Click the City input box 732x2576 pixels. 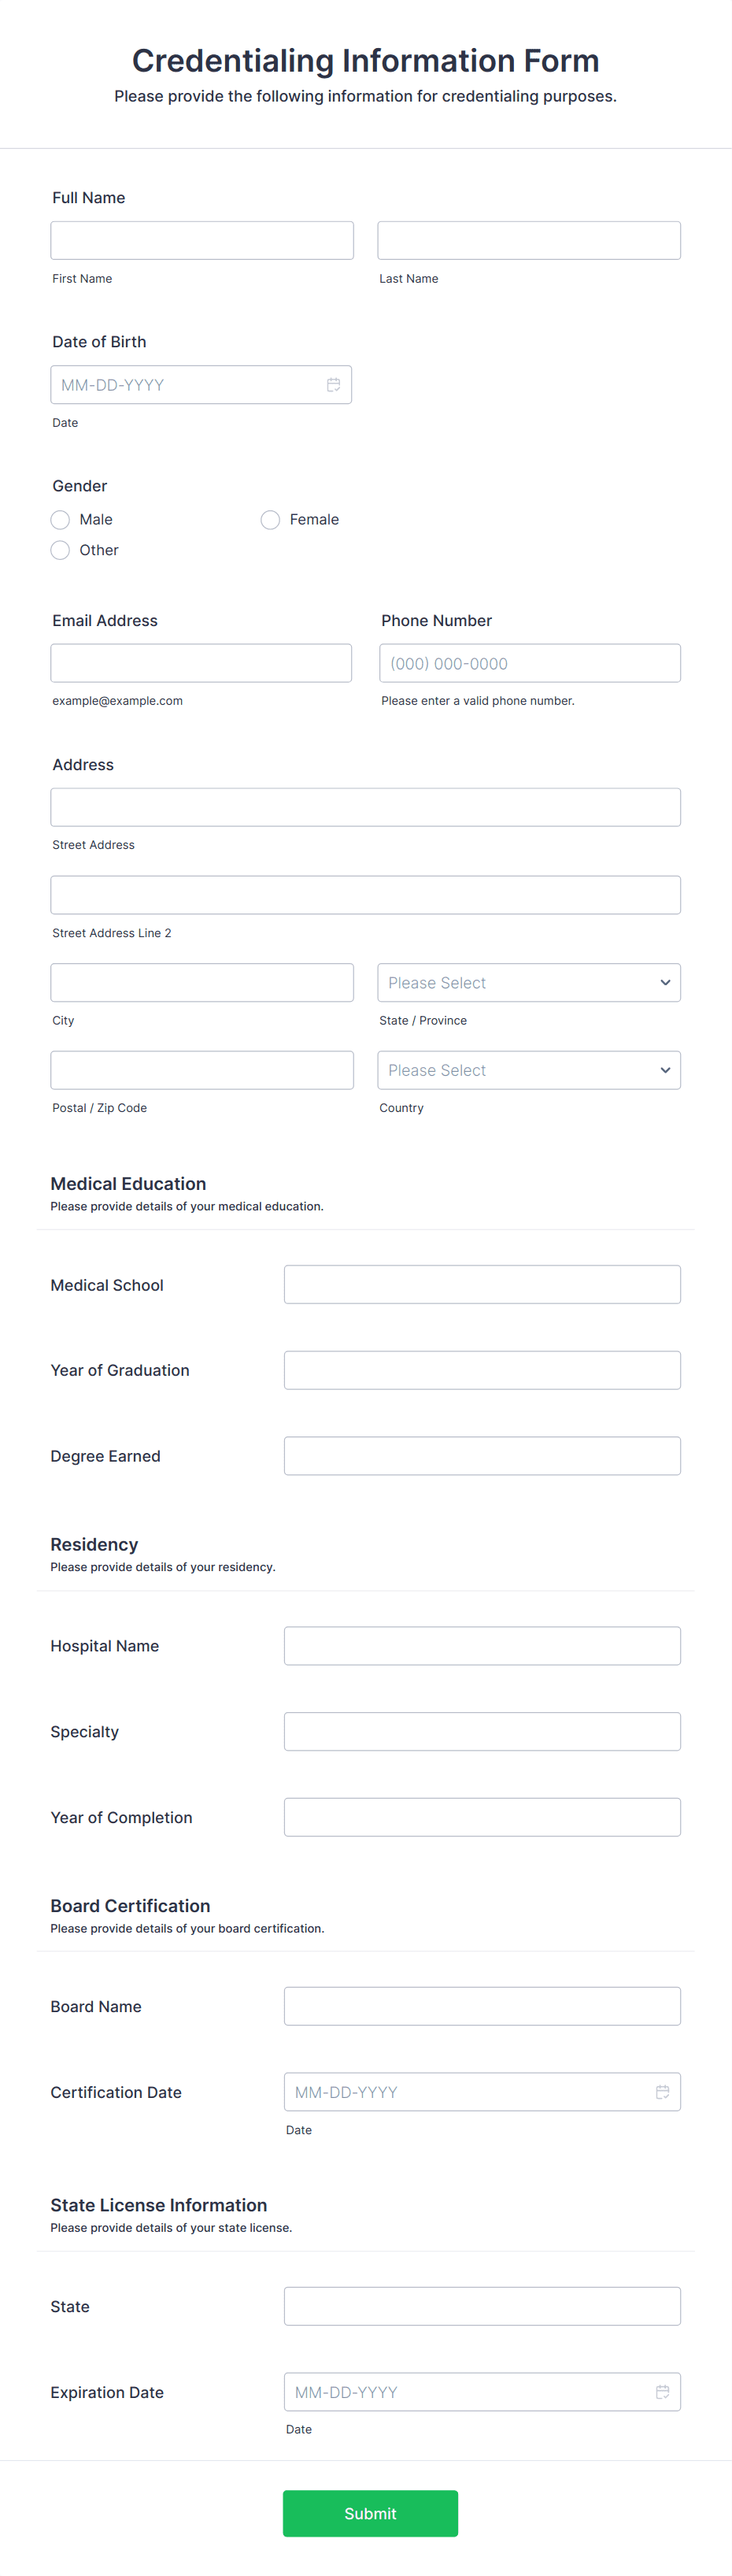click(201, 982)
